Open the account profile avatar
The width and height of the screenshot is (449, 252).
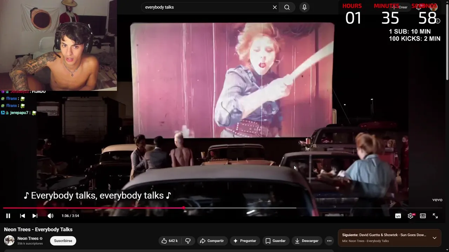tap(434, 7)
